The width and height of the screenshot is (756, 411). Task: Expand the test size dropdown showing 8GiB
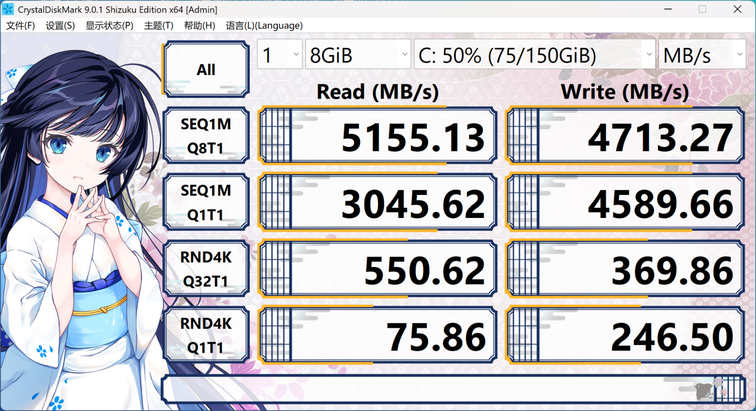point(358,55)
